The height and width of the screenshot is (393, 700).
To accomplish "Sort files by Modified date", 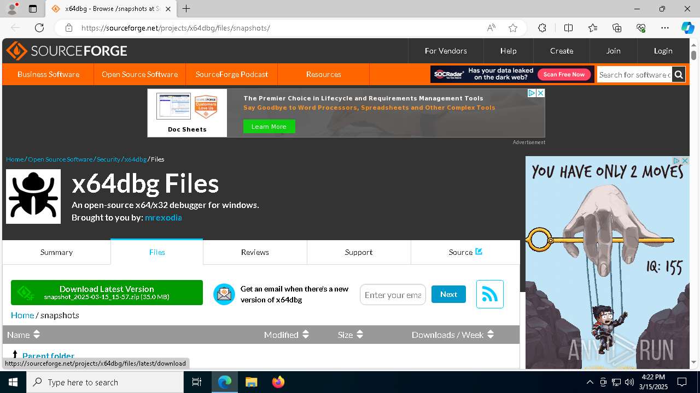I will coord(287,335).
